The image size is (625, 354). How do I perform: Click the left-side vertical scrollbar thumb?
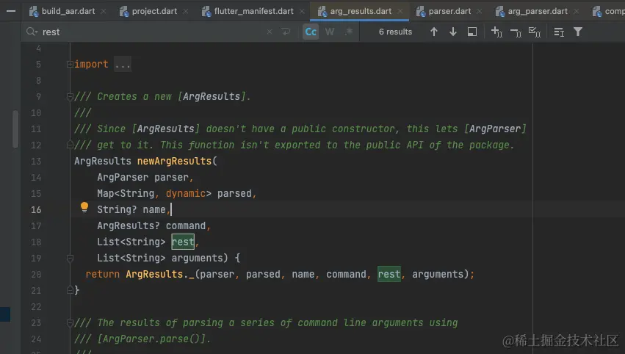15,129
